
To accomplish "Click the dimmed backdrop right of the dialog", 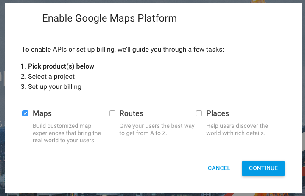I will pos(303,97).
